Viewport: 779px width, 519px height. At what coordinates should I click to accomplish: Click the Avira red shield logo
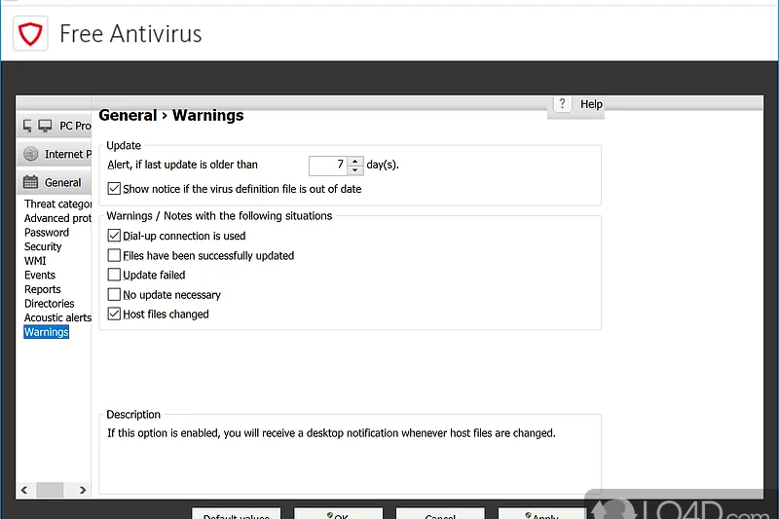click(x=30, y=34)
